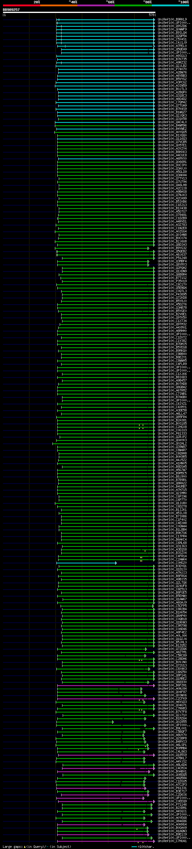
Task: Select hit label UniRef100_Q4C4L0
Action: pos(172,122)
